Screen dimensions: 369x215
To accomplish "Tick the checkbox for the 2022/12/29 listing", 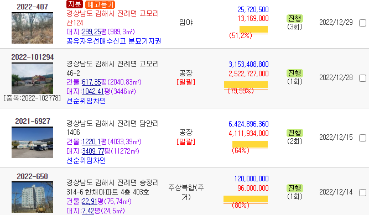I will (362, 23).
